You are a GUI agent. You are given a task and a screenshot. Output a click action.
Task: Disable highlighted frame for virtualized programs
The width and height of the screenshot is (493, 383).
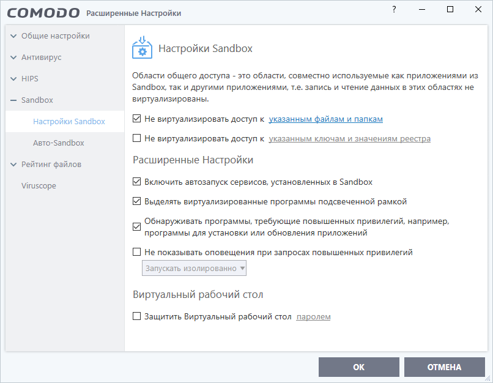tap(137, 201)
